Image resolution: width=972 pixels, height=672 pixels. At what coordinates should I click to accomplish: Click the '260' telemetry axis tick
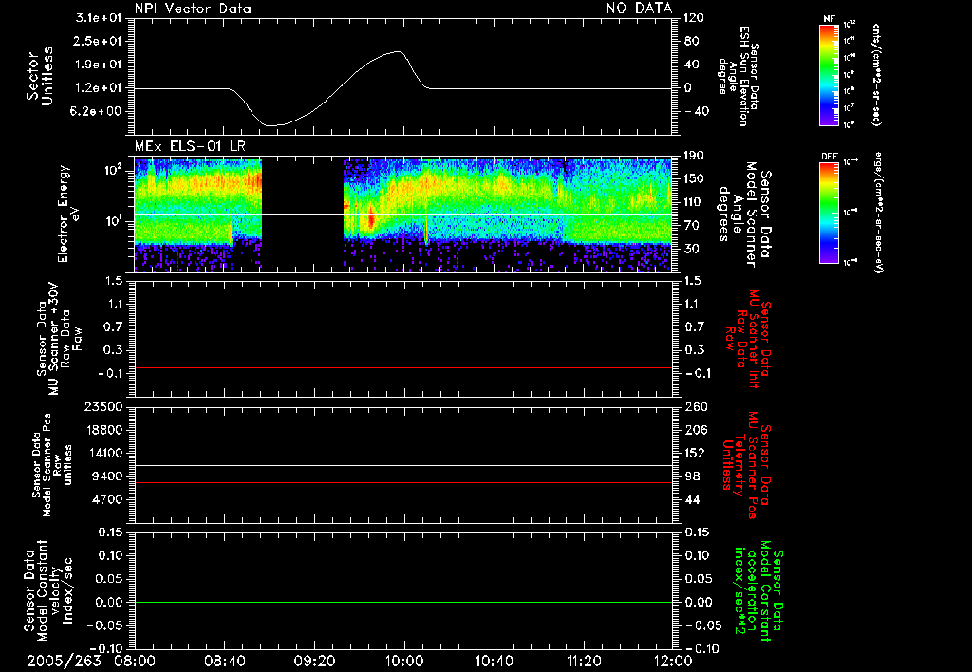(696, 406)
